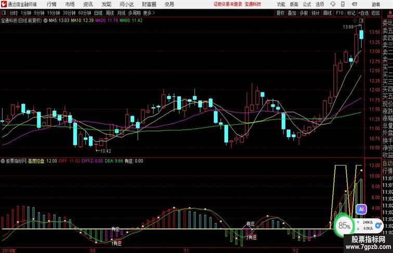
Task: Click the 画线 draw line toolbar button
Action: [327, 13]
